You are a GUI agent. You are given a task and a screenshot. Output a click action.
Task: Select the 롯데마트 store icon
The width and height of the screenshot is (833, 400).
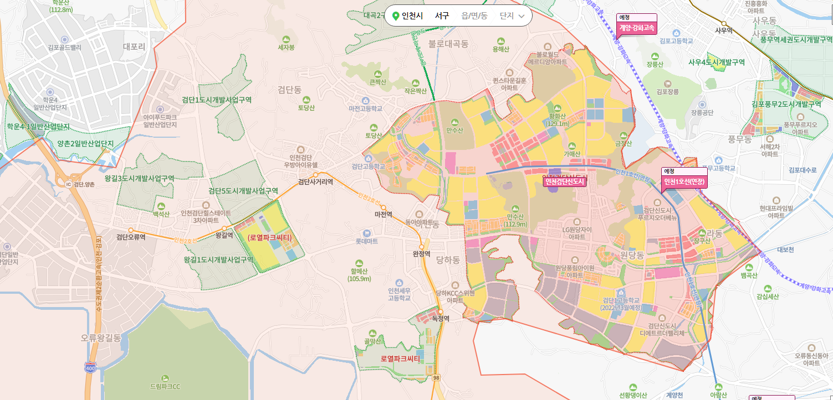coord(366,233)
